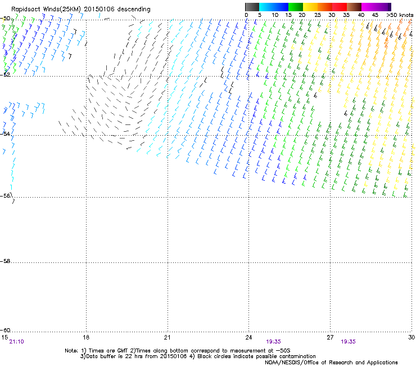Click the '>50 knots' legend label
This screenshot has height=366, width=416.
pyautogui.click(x=400, y=15)
